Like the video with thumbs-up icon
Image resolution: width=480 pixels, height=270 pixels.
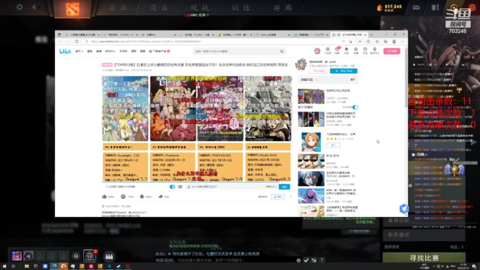(x=104, y=197)
